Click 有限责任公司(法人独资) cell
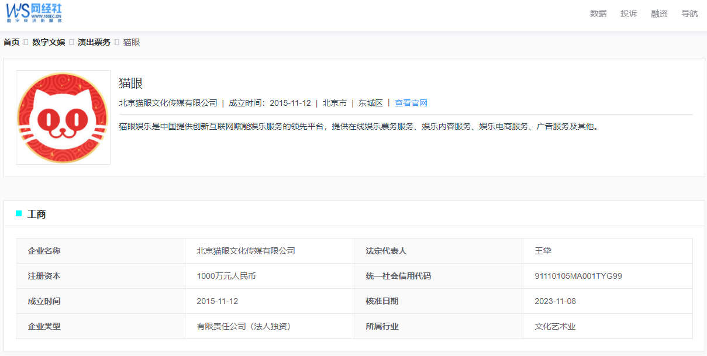 coord(244,326)
